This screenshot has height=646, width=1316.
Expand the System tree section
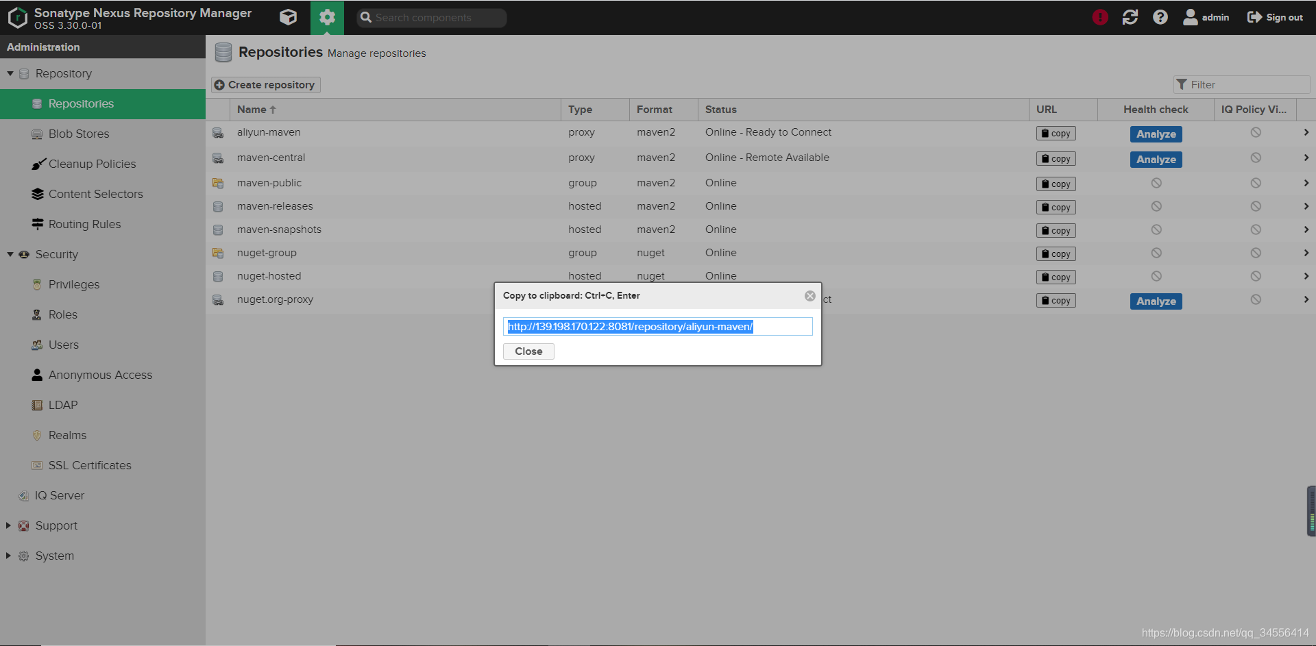(8, 556)
